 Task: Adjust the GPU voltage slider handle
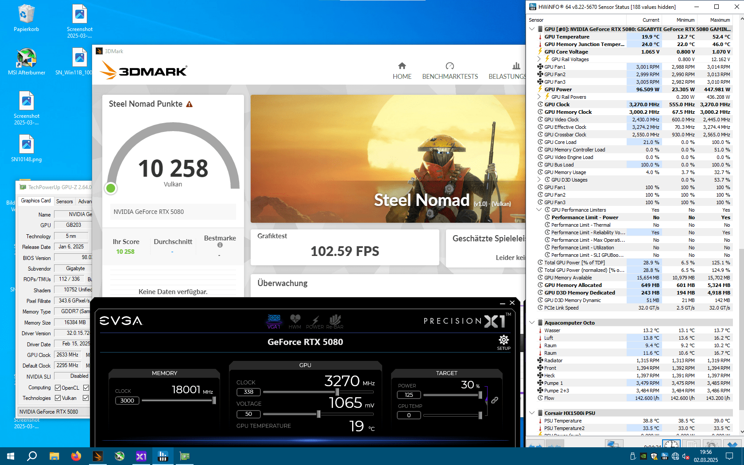click(x=318, y=414)
